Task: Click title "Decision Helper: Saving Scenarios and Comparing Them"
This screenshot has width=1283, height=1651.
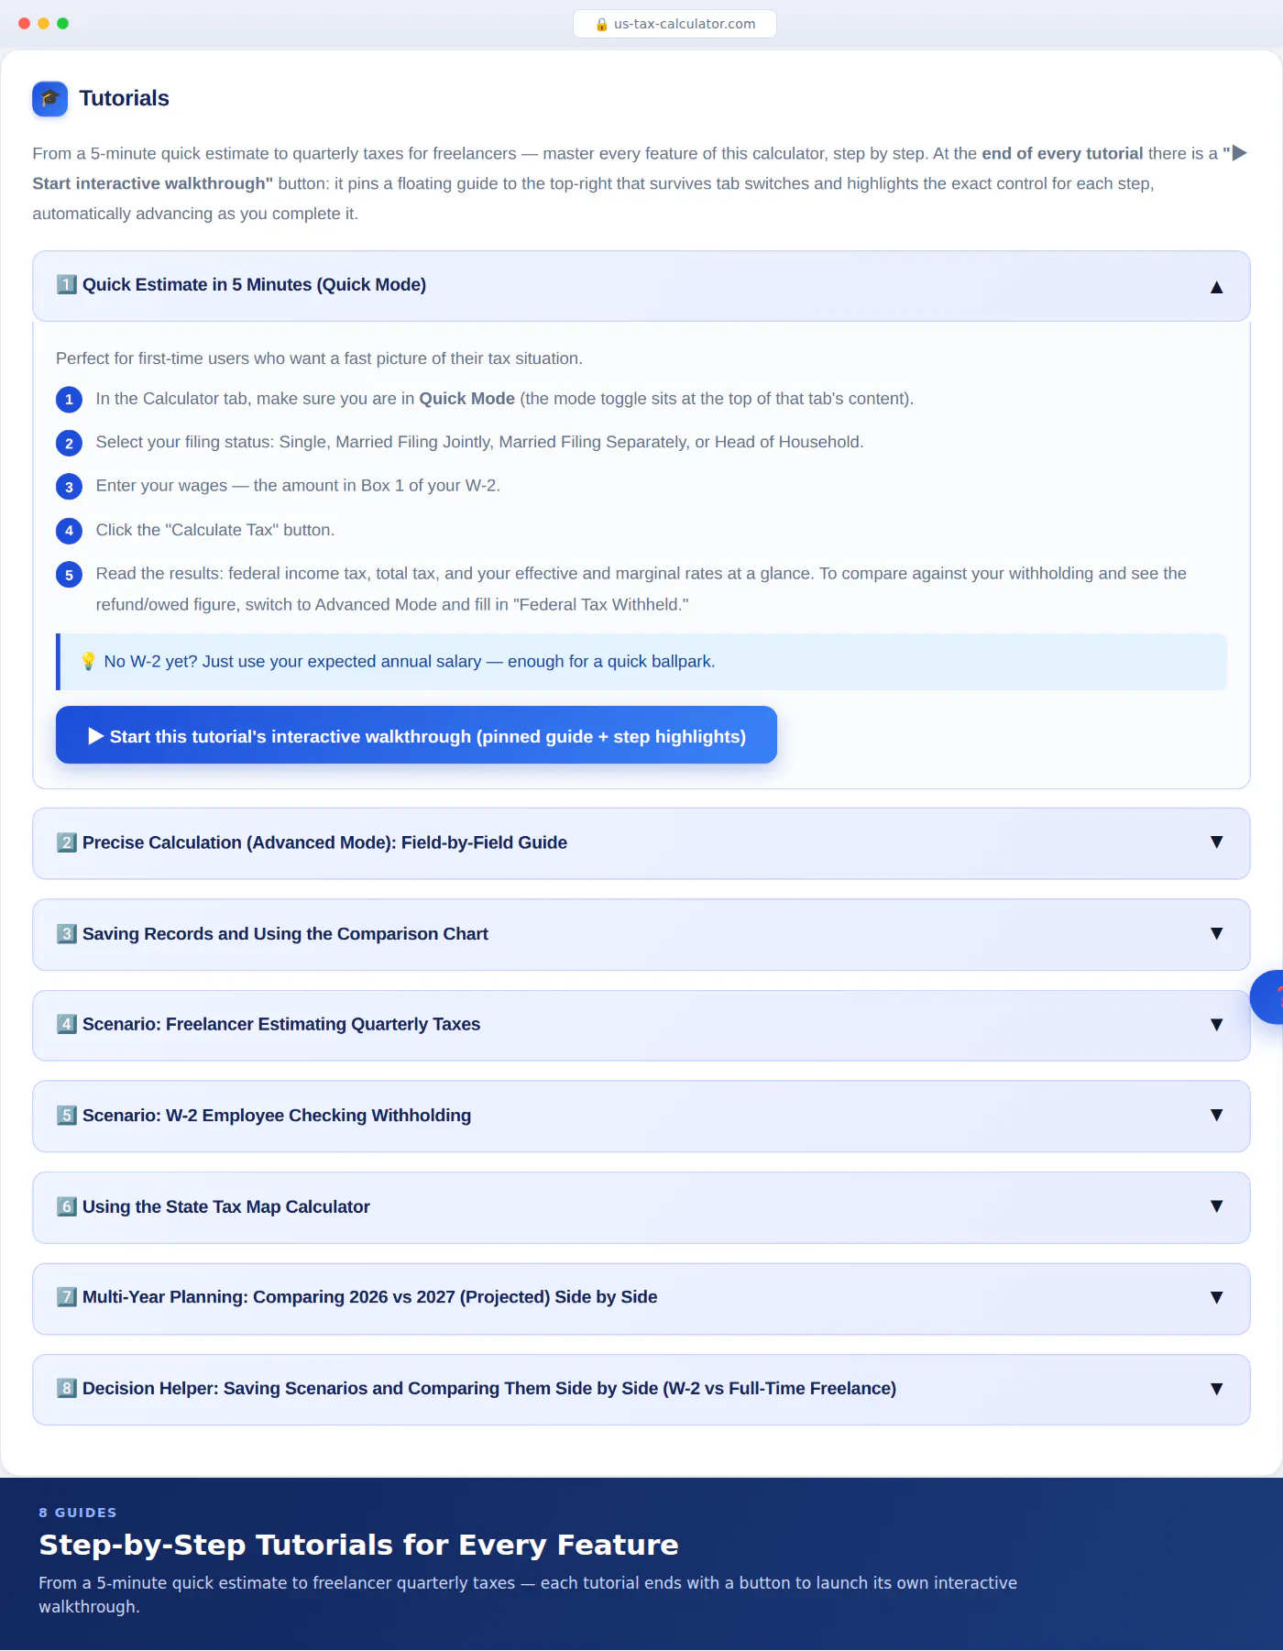Action: tap(489, 1389)
